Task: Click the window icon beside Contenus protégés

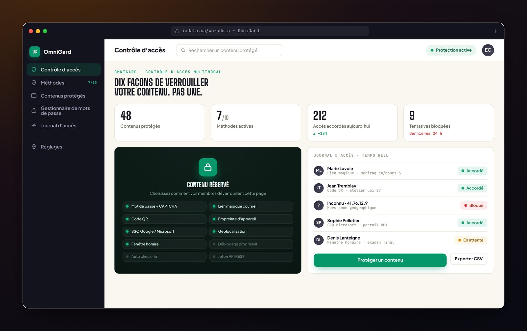Action: tap(34, 96)
